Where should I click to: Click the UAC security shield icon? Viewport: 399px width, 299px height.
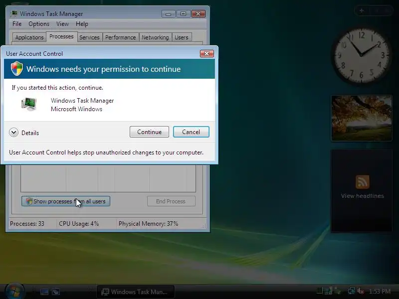[x=17, y=69]
